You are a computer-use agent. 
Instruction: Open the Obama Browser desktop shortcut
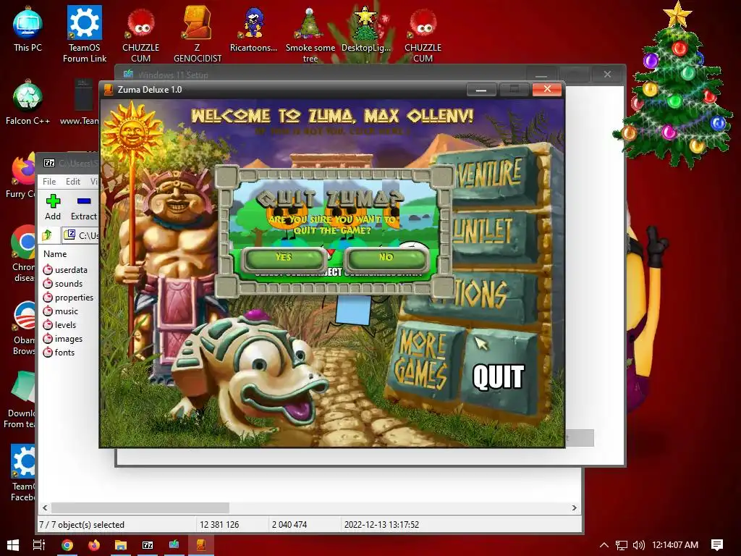pos(24,327)
